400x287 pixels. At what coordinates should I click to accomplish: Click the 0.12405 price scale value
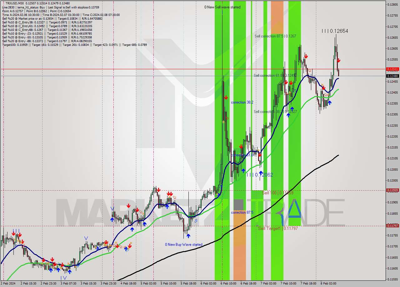(x=392, y=92)
